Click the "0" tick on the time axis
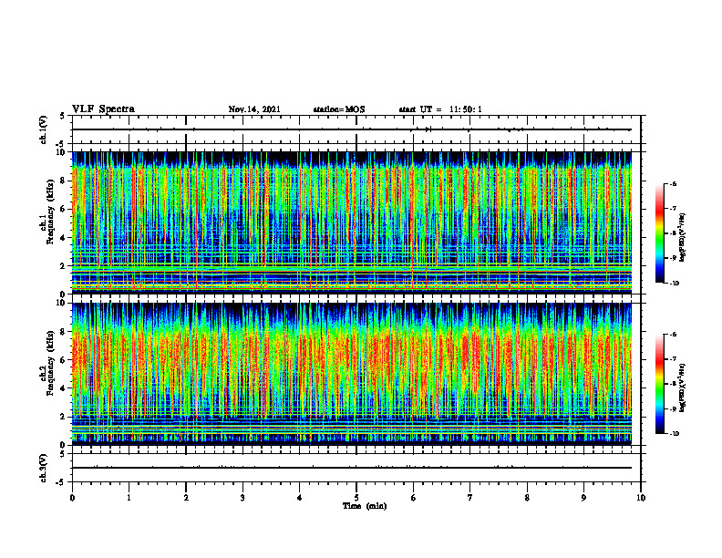The width and height of the screenshot is (722, 558). pos(72,498)
